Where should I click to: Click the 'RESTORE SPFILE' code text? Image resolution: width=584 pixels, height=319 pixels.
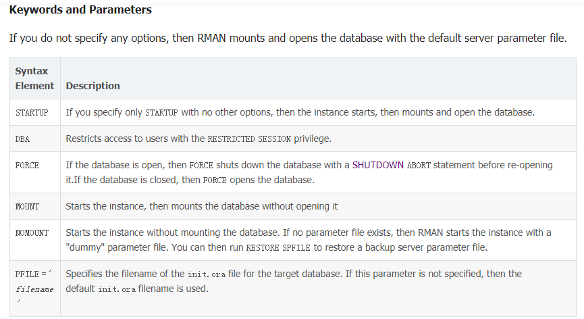(277, 248)
